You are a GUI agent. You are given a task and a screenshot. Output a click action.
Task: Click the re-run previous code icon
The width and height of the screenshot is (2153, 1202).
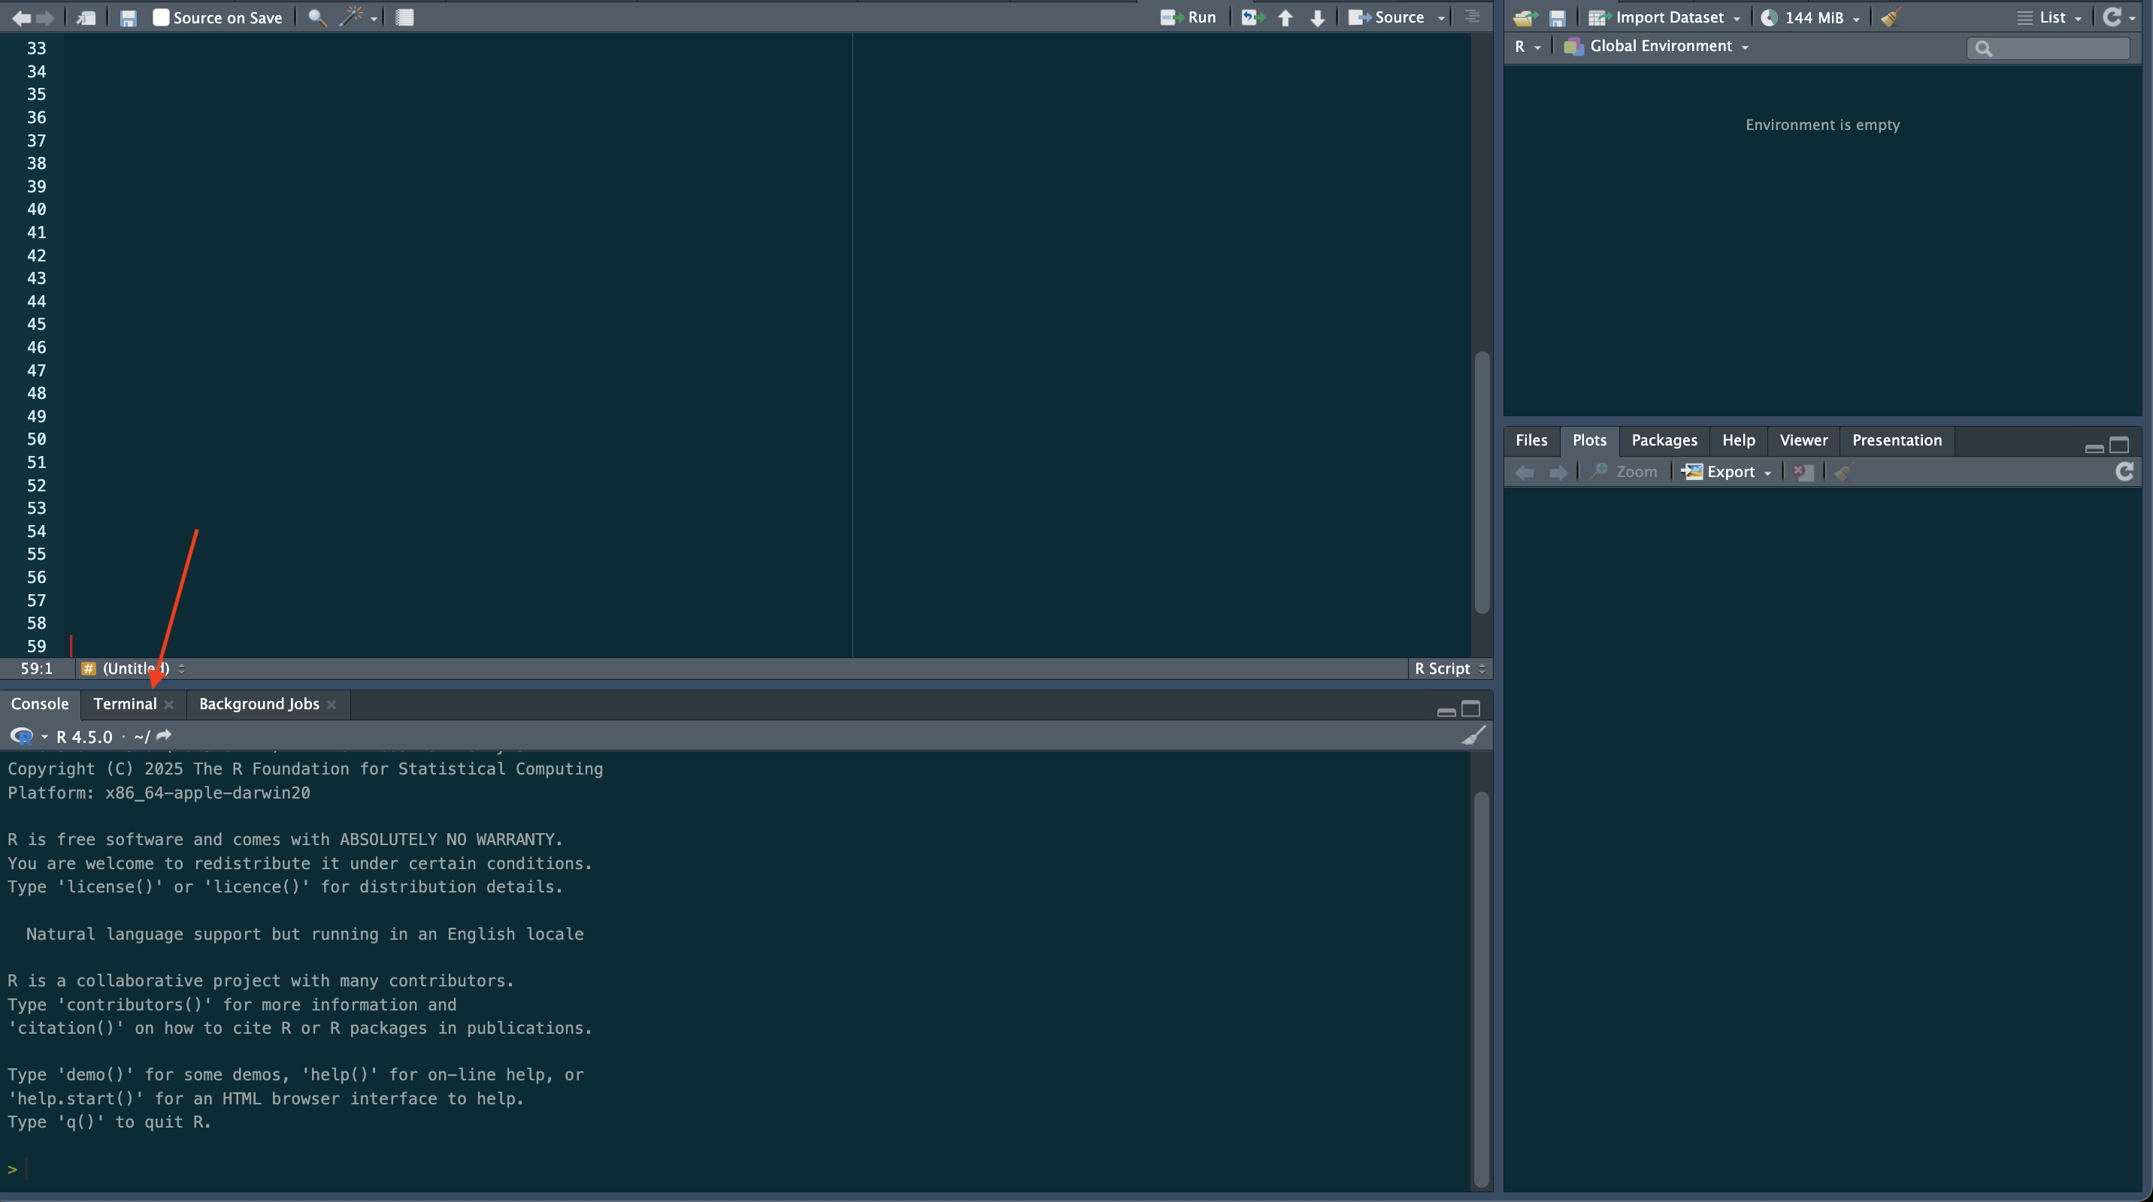tap(1251, 17)
